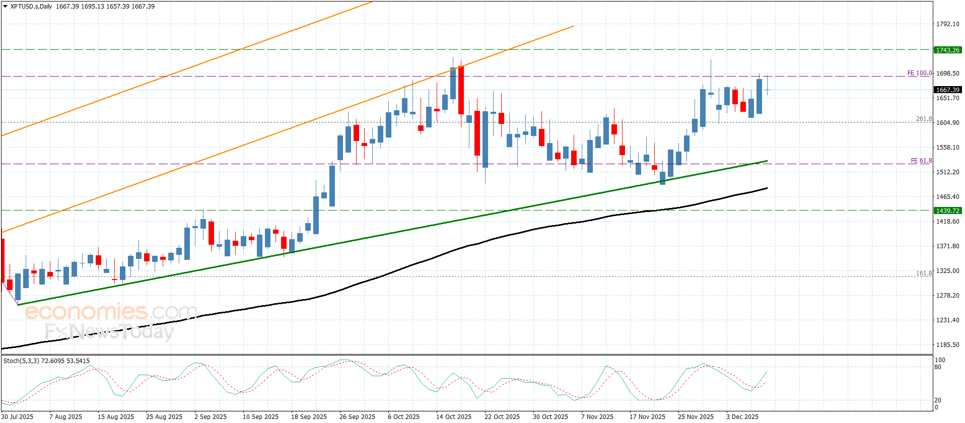Click the 1792.10 price axis label
965x423 pixels.
(947, 24)
